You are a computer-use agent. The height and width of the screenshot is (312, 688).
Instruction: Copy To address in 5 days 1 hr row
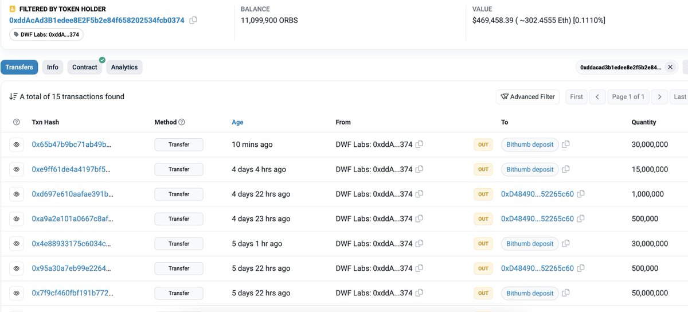tap(566, 244)
